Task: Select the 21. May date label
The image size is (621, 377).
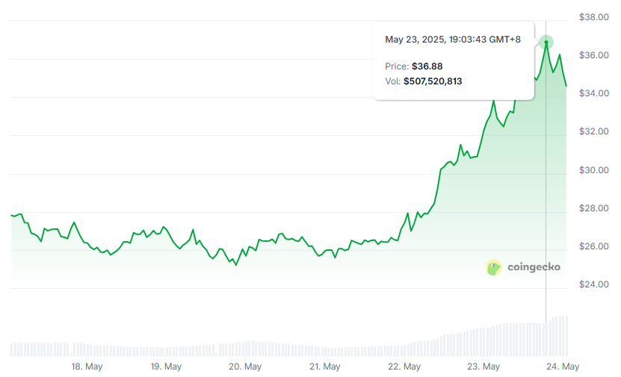Action: 324,367
